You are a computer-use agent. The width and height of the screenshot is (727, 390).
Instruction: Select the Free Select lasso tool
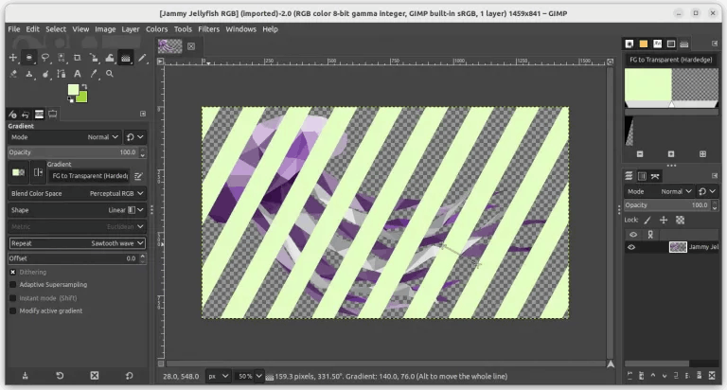[x=45, y=58]
